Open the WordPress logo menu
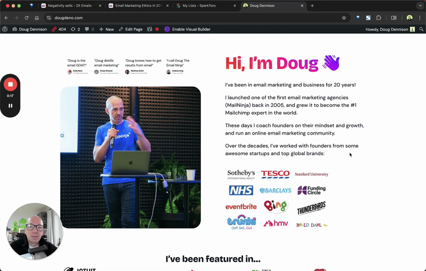The width and height of the screenshot is (426, 271). pos(5,29)
